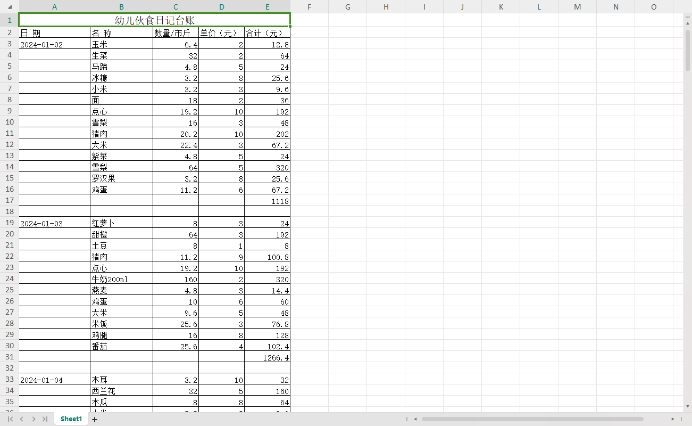Click the 单价（元） header cell
This screenshot has height=426, width=692.
tap(222, 32)
